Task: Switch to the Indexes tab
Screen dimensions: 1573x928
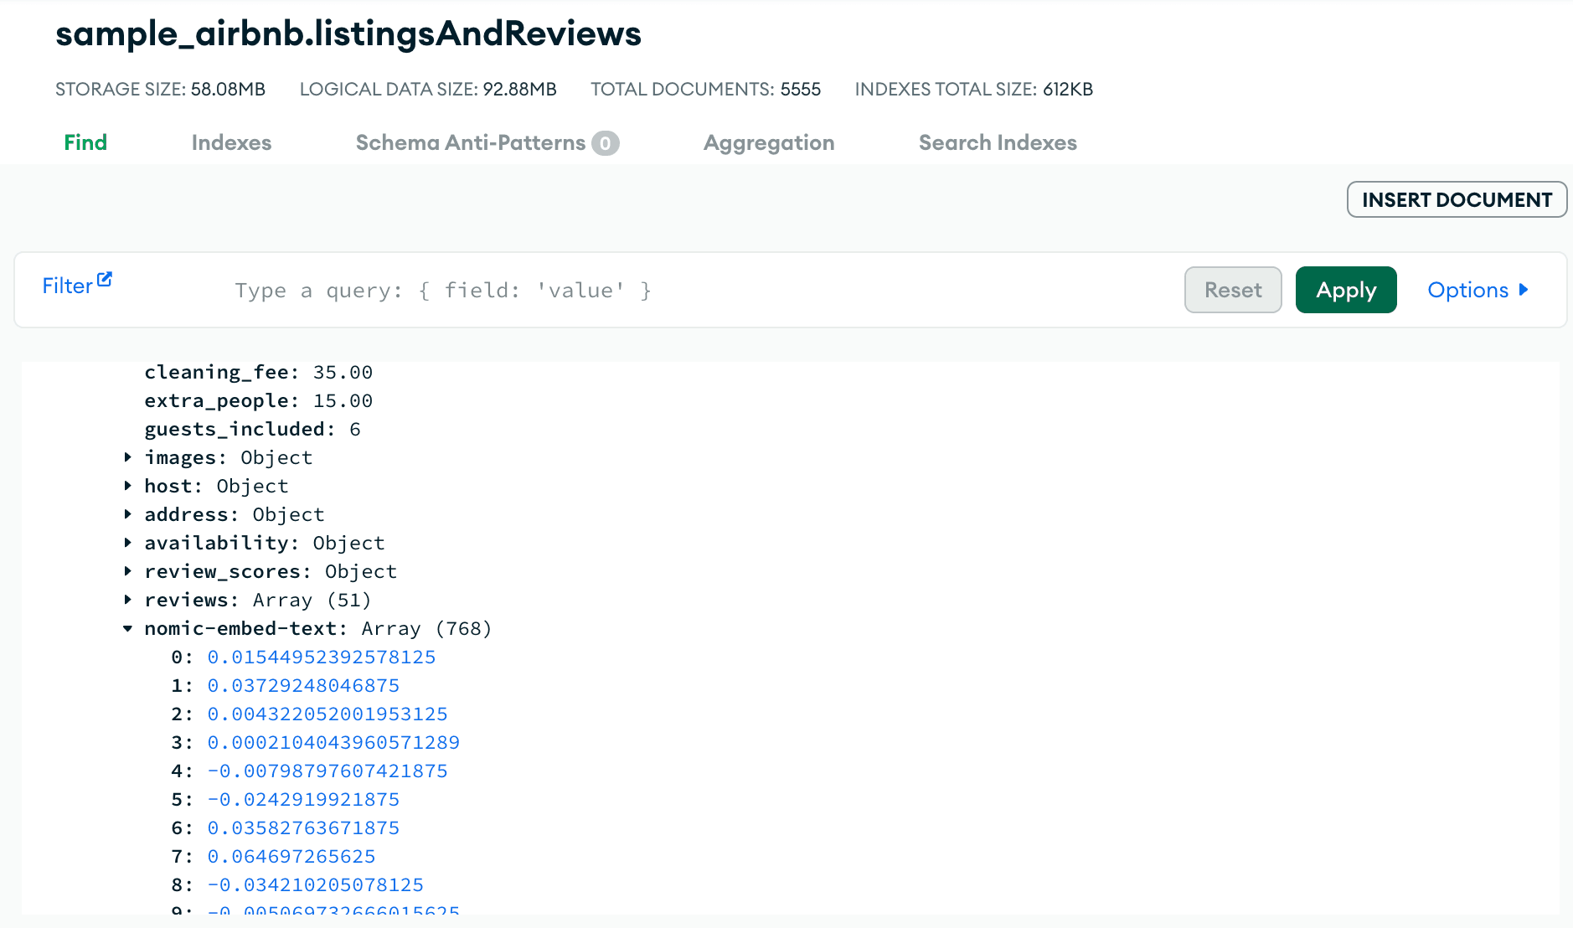Action: pos(231,142)
